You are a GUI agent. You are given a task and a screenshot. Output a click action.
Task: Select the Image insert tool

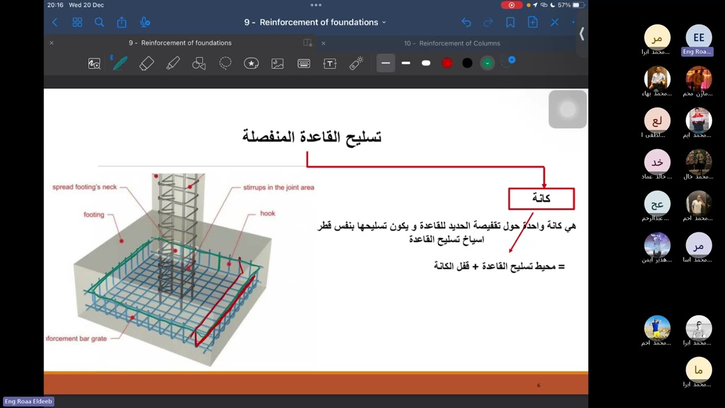278,63
